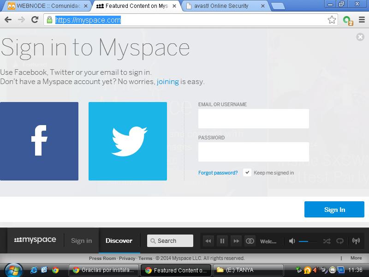Sign in with the Facebook tile
Screen dimensions: 369x277
39,141
